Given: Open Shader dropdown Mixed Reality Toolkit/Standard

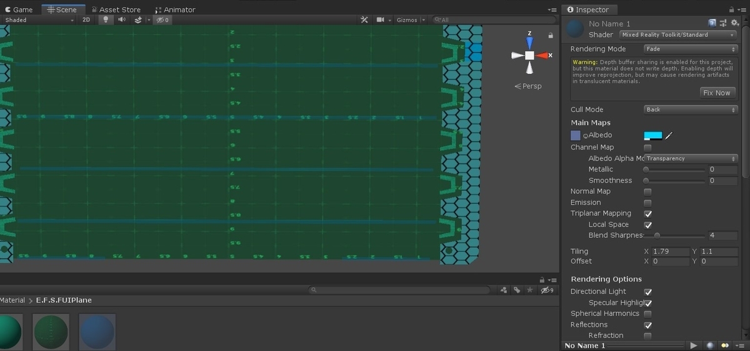Looking at the screenshot, I should click(x=678, y=34).
